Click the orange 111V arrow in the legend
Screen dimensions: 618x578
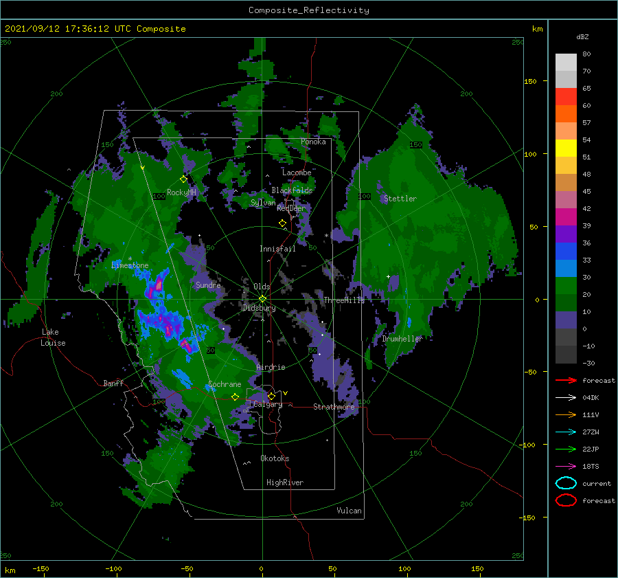[x=566, y=414]
